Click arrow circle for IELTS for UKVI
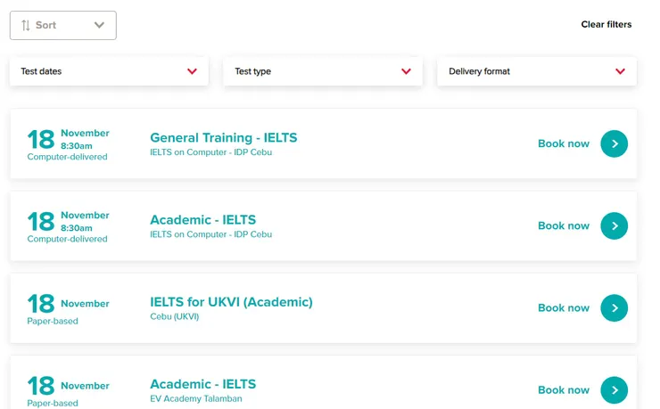Image resolution: width=660 pixels, height=409 pixels. [x=615, y=307]
